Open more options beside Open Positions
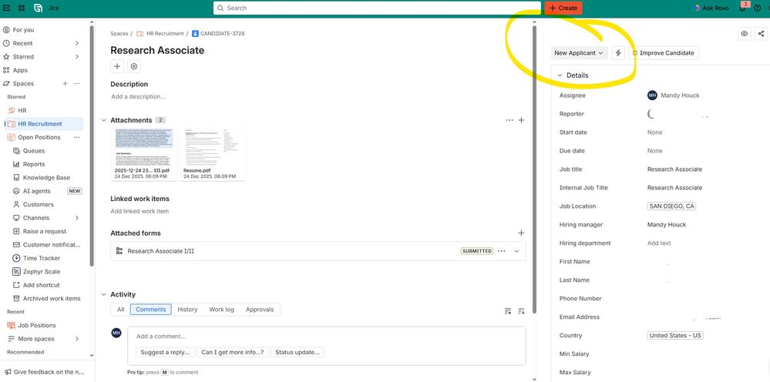 coord(76,137)
